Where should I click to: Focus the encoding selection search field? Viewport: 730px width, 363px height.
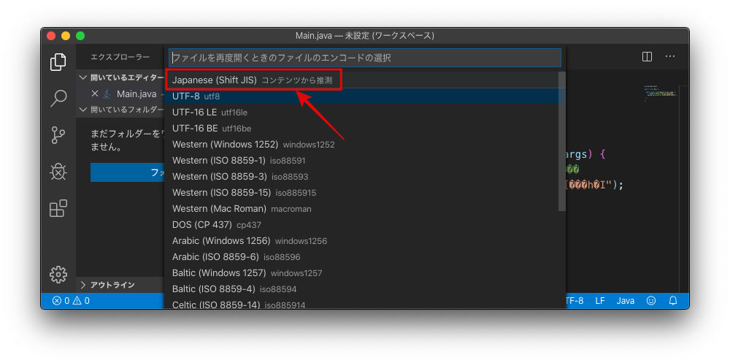pyautogui.click(x=364, y=58)
